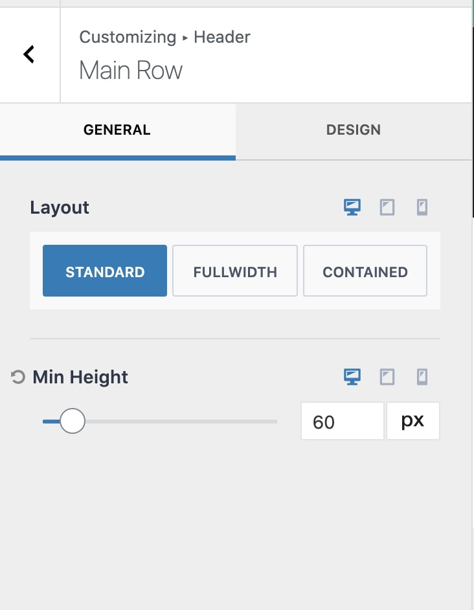Click the Min Height label text
The height and width of the screenshot is (610, 474).
[x=80, y=377]
